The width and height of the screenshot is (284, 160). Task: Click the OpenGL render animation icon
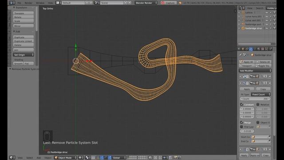(179, 158)
